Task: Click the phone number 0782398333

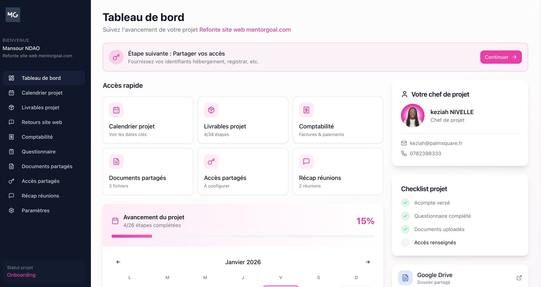Action: 425,153
